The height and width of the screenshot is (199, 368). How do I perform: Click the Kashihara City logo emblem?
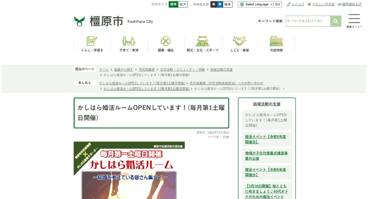(79, 21)
